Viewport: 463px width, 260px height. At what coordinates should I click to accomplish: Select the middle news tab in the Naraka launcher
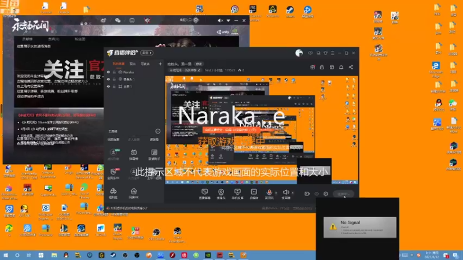(53, 39)
